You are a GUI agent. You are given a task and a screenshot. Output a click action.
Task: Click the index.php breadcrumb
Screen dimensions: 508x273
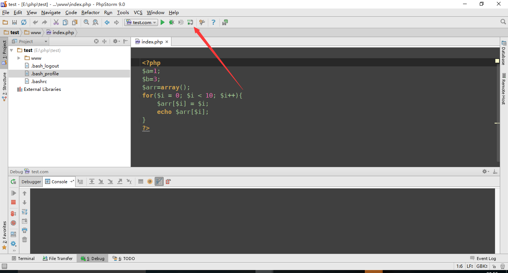[x=60, y=33]
